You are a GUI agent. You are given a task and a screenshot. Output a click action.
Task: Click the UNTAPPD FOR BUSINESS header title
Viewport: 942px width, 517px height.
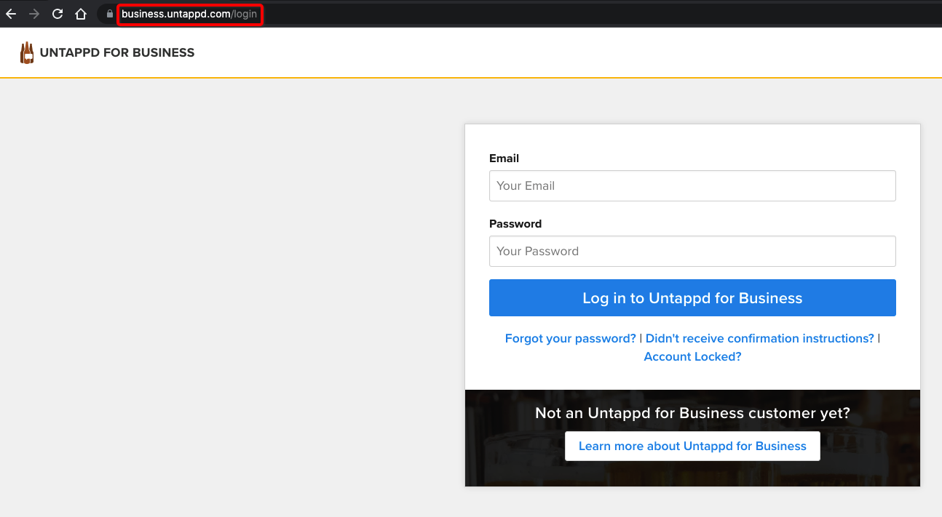[117, 52]
